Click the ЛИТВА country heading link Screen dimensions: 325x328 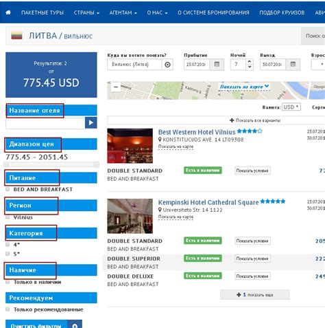[x=43, y=36]
